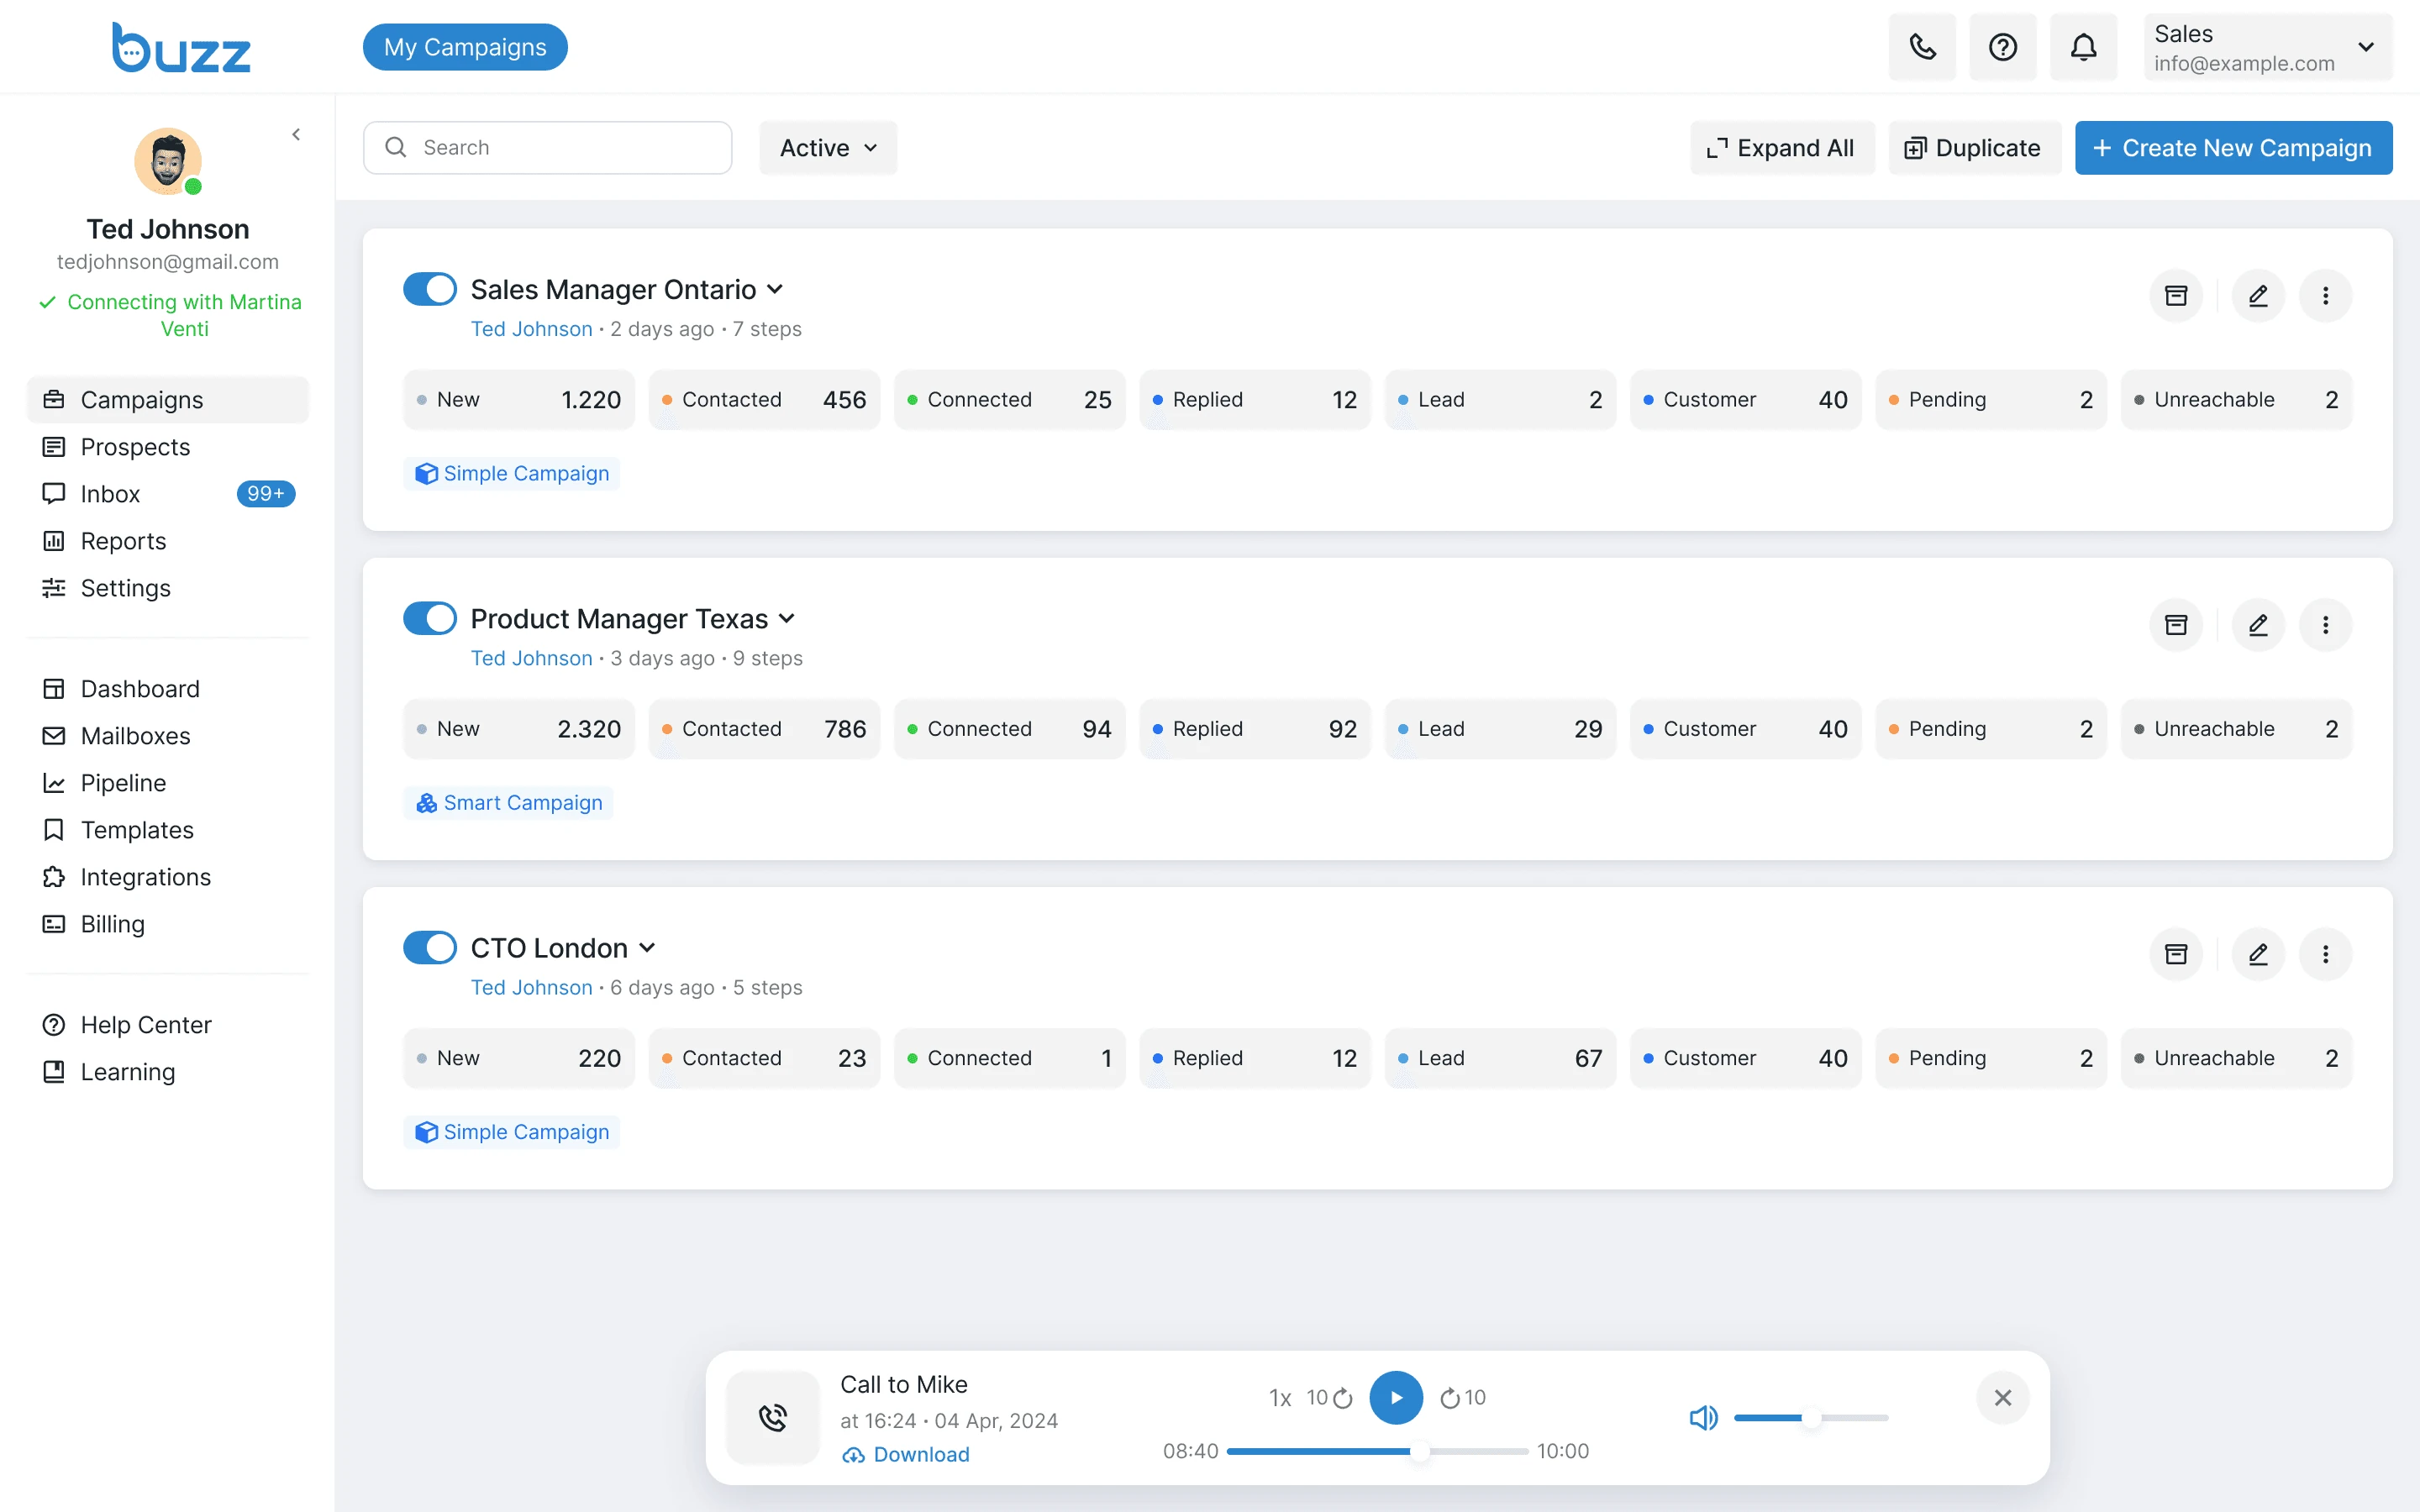The image size is (2420, 1512).
Task: Select Contacted 456 stat in Sales Manager Ontario
Action: [x=764, y=399]
